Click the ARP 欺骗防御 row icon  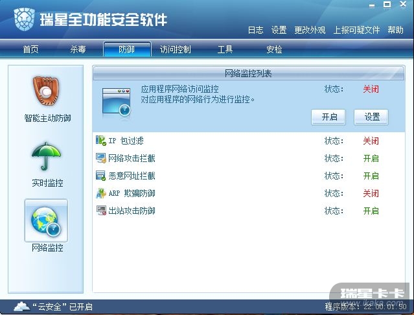[101, 193]
